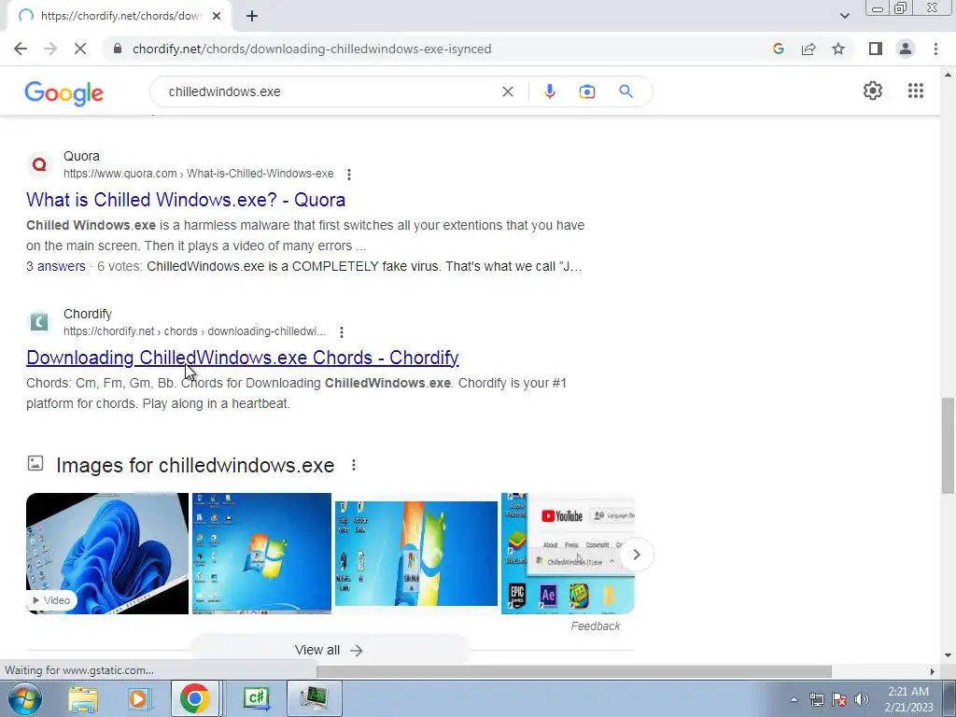Viewport: 956px width, 717px height.
Task: Open the tab search chevron
Action: (x=844, y=16)
